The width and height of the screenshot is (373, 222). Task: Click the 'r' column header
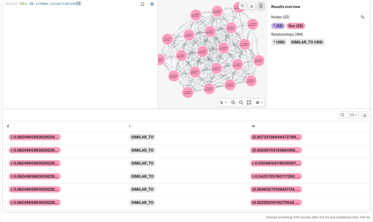tap(130, 126)
